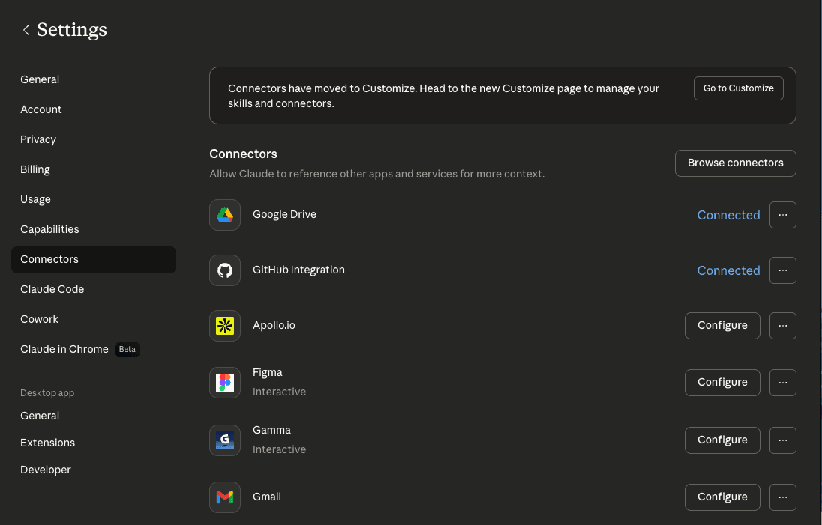Click the Gamma connector icon
The image size is (822, 525).
(x=225, y=440)
